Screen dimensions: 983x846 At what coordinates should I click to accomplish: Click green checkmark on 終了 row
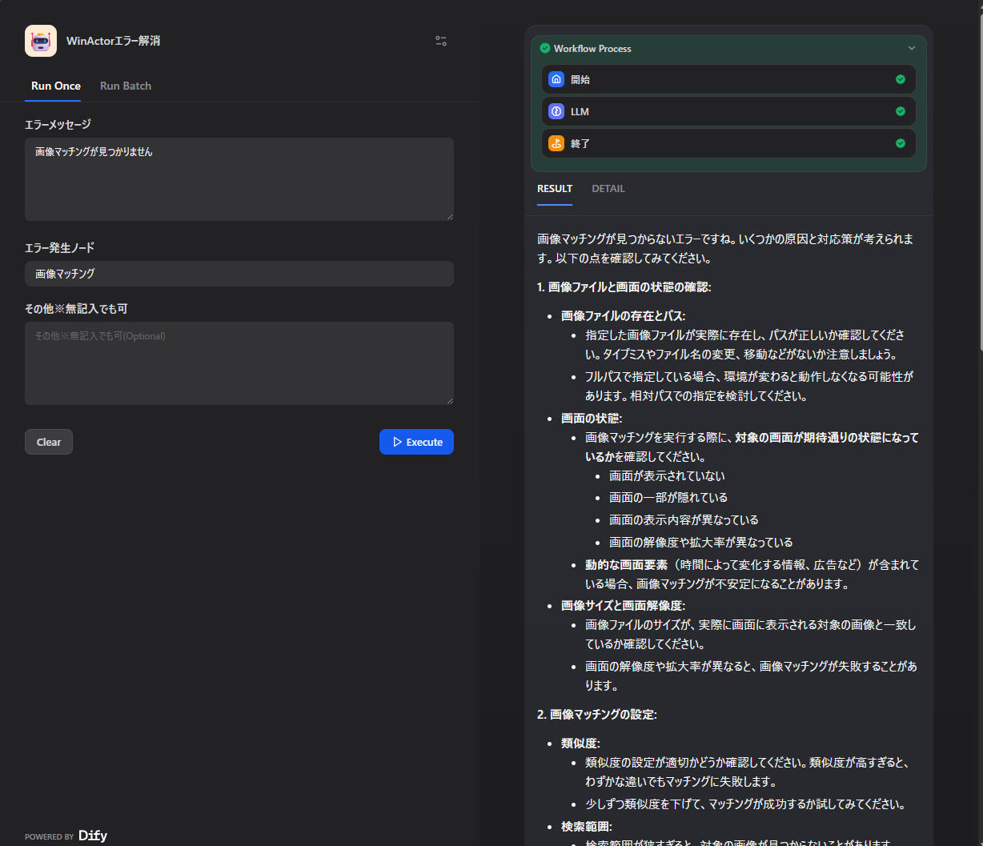coord(901,143)
